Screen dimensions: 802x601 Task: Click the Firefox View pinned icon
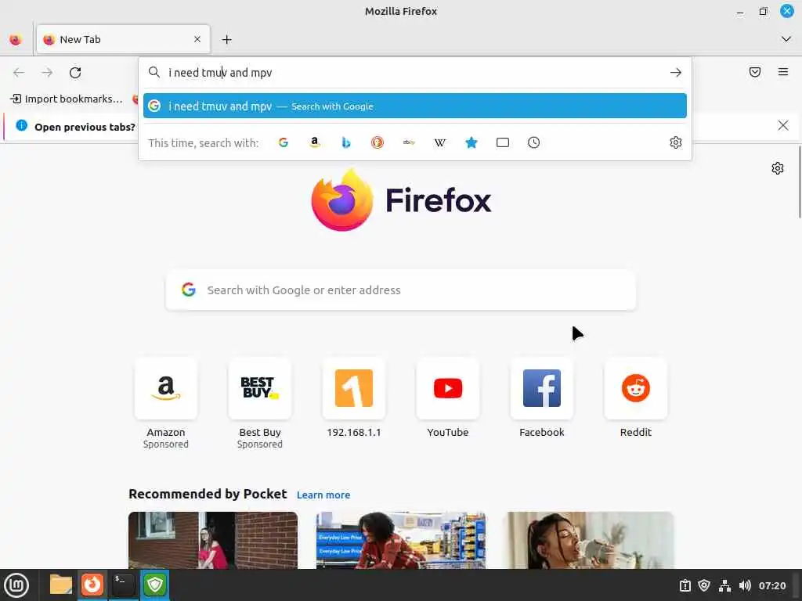(16, 39)
